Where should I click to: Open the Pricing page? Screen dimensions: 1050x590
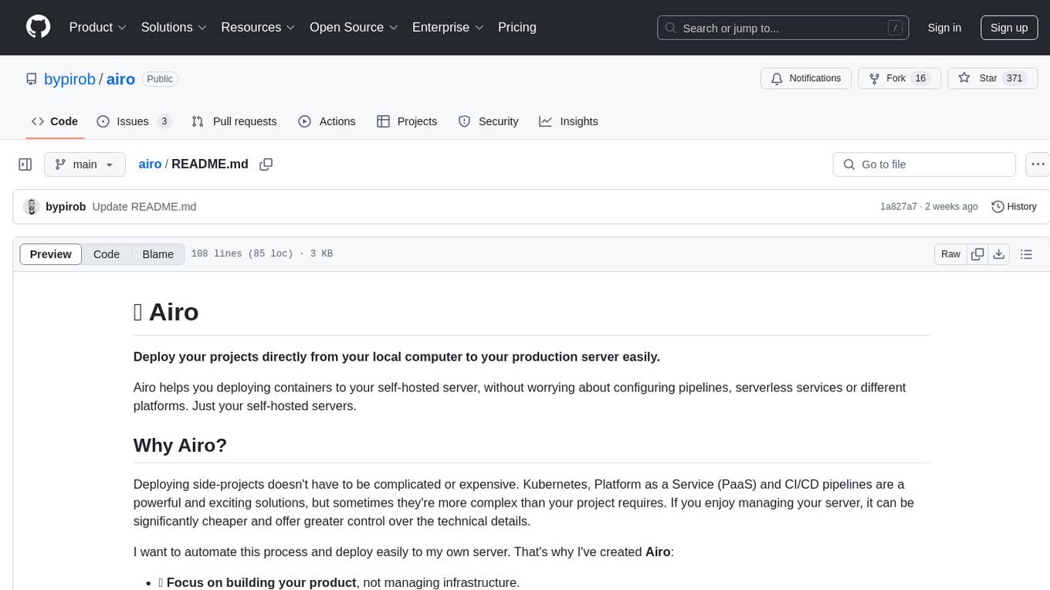(x=517, y=27)
